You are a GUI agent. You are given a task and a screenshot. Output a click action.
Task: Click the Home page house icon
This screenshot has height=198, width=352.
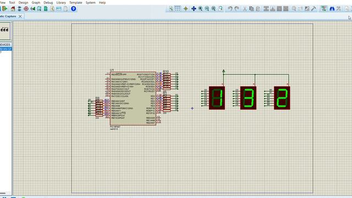(13, 9)
